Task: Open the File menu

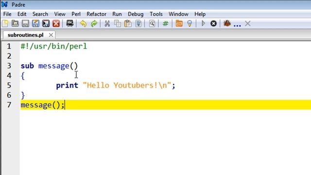Action: coord(7,14)
